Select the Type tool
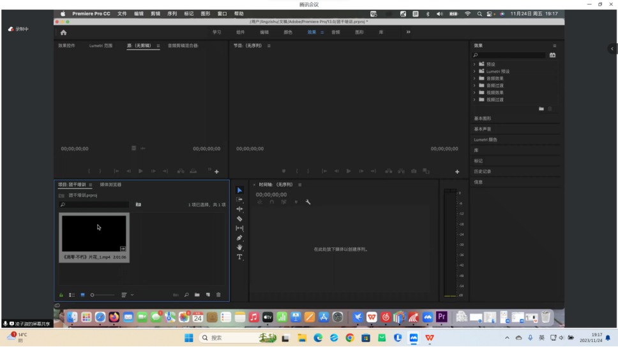618x347 pixels. 239,257
